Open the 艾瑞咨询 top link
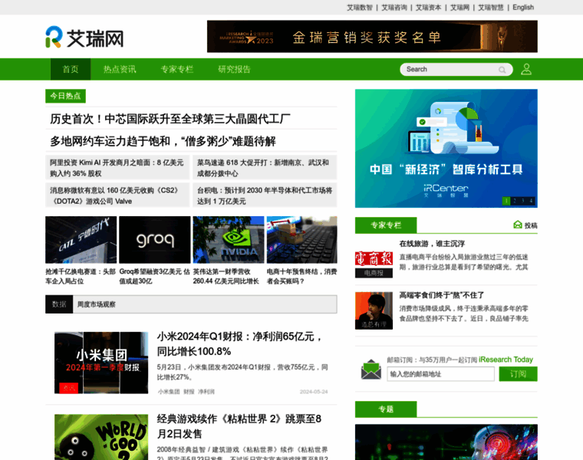 click(394, 8)
